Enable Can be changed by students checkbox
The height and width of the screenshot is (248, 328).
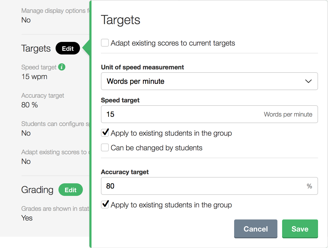[x=105, y=148]
